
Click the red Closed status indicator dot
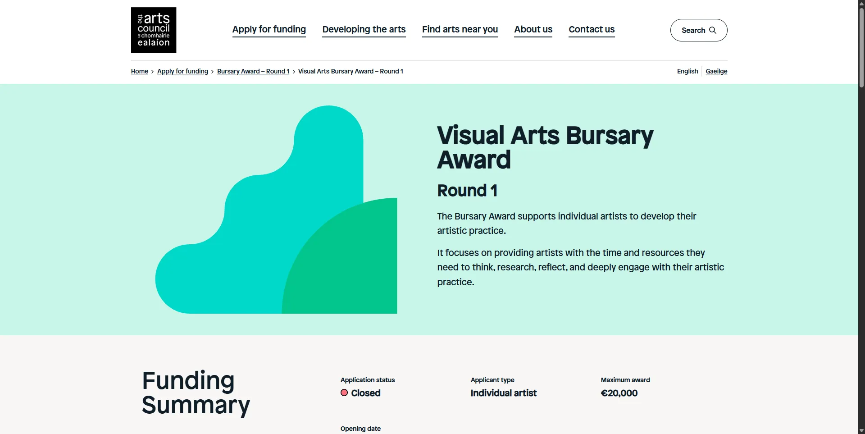click(344, 393)
